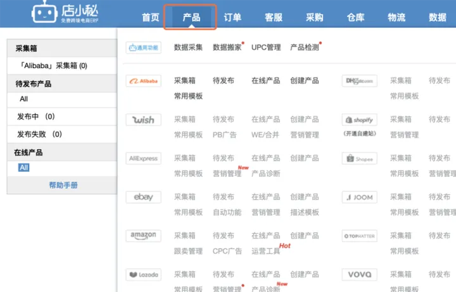The width and height of the screenshot is (456, 292).
Task: Select the Alibaba platform logo
Action: pos(144,81)
